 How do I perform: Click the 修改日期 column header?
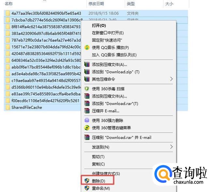point(96,4)
